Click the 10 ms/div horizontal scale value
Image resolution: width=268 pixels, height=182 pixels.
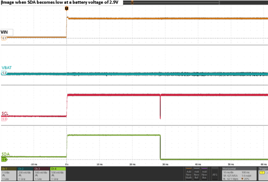point(229,172)
